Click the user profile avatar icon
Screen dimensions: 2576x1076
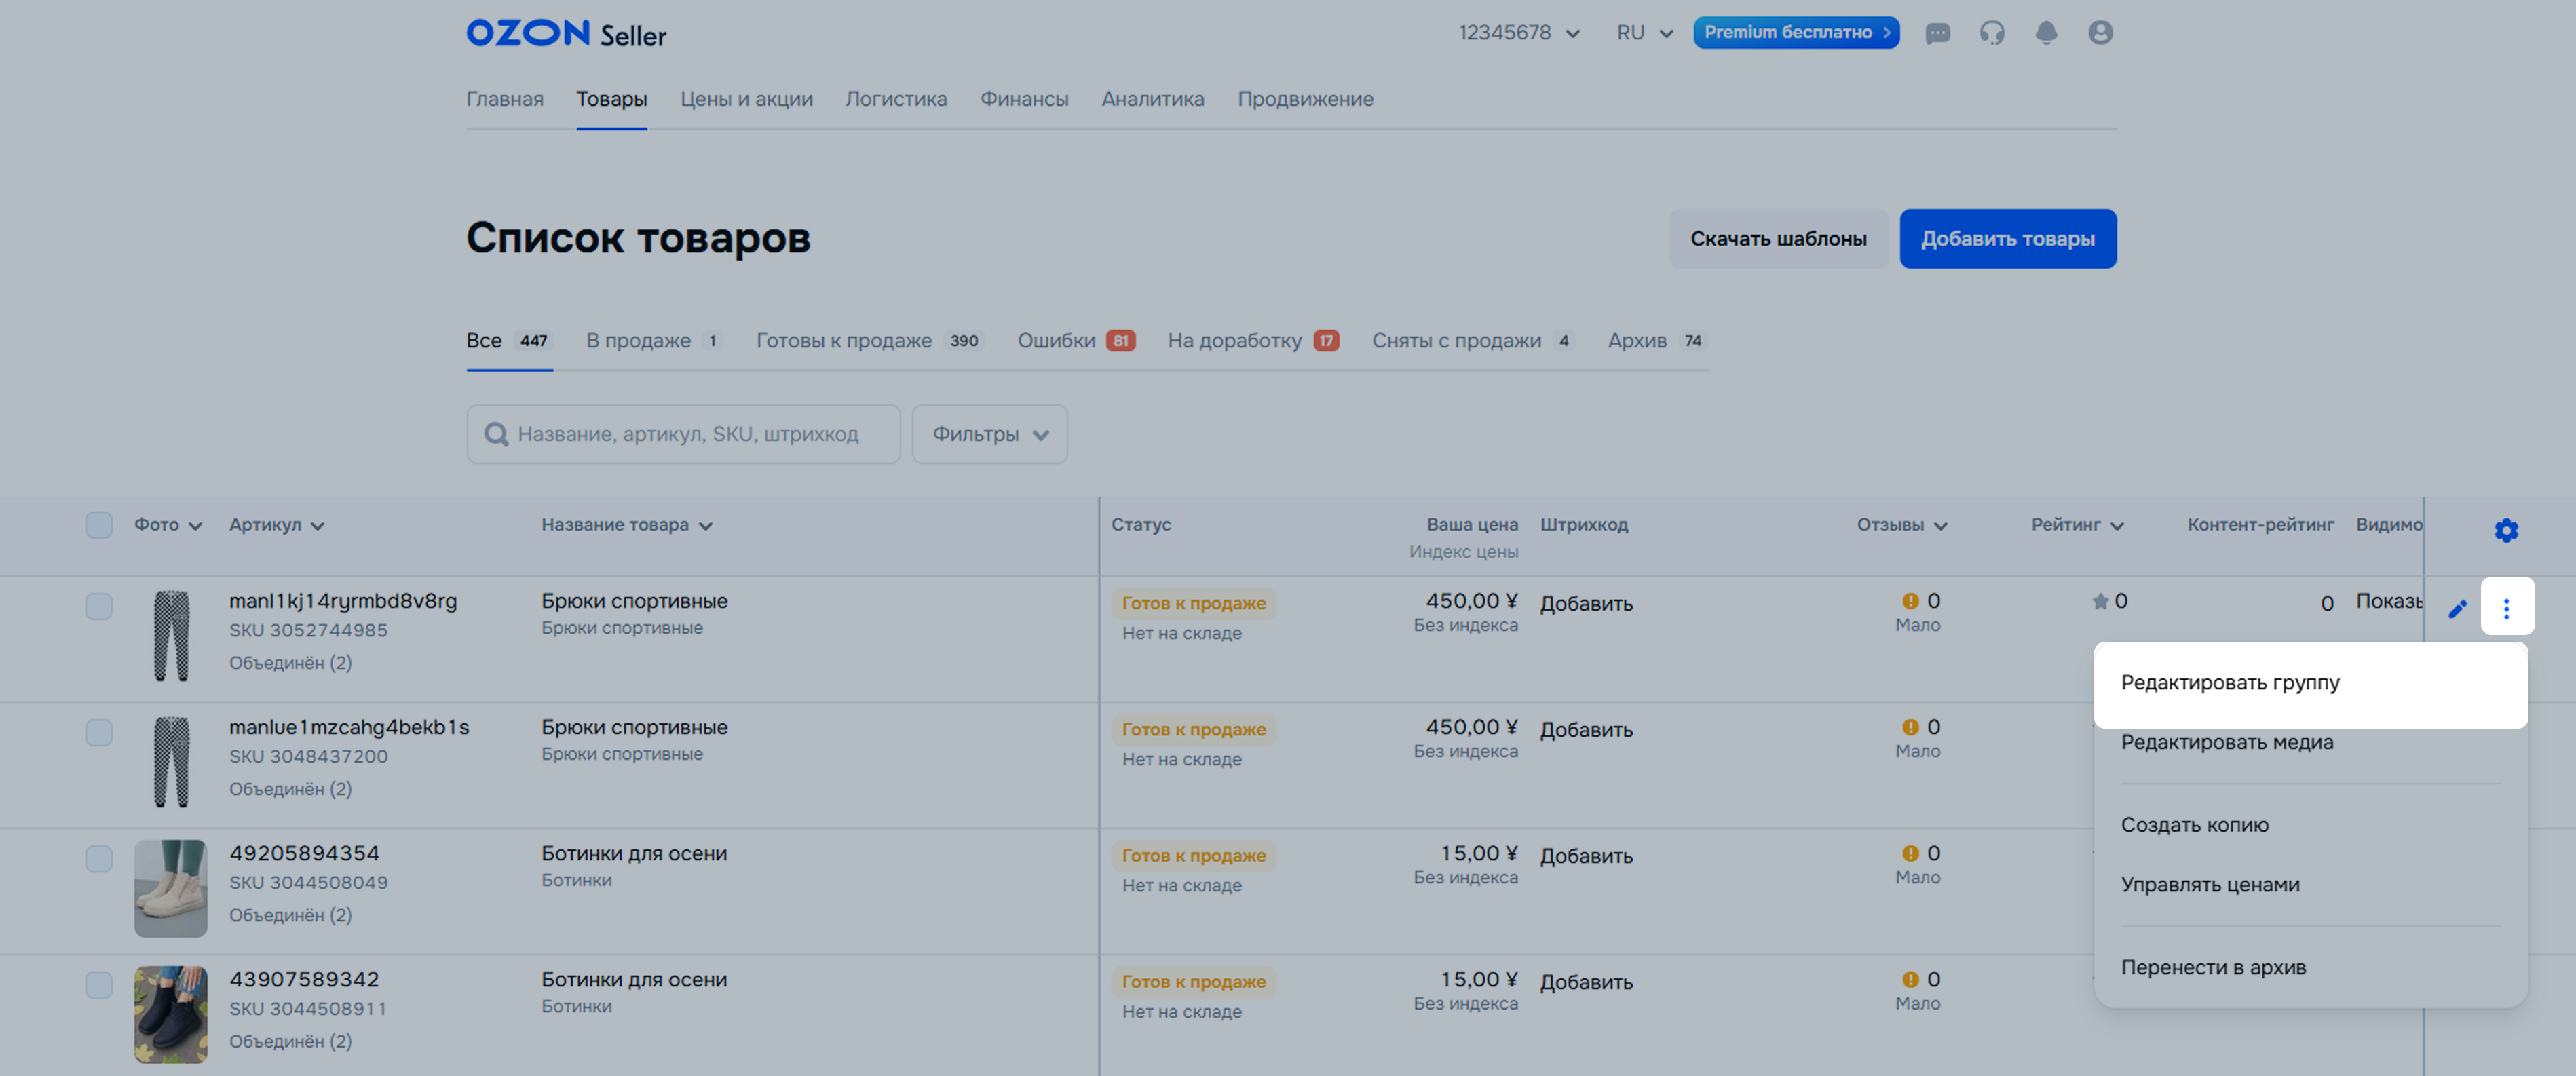[2100, 33]
